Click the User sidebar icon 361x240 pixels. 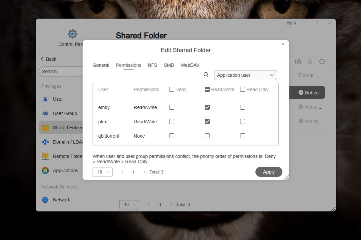[x=45, y=99]
